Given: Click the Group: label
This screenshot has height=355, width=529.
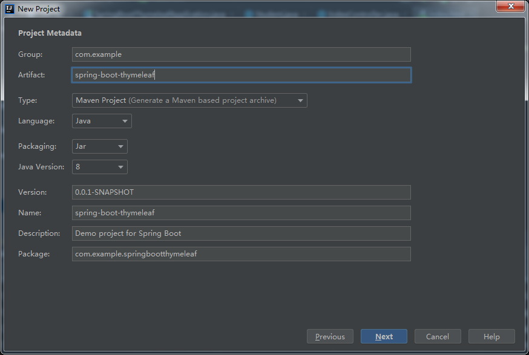Looking at the screenshot, I should pos(30,54).
